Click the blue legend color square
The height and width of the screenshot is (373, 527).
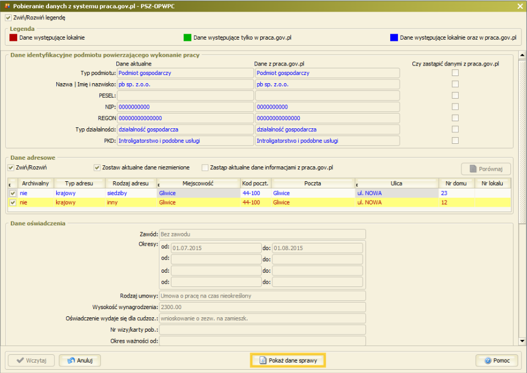394,37
